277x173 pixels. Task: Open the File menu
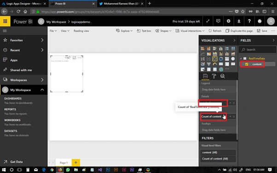coord(53,31)
